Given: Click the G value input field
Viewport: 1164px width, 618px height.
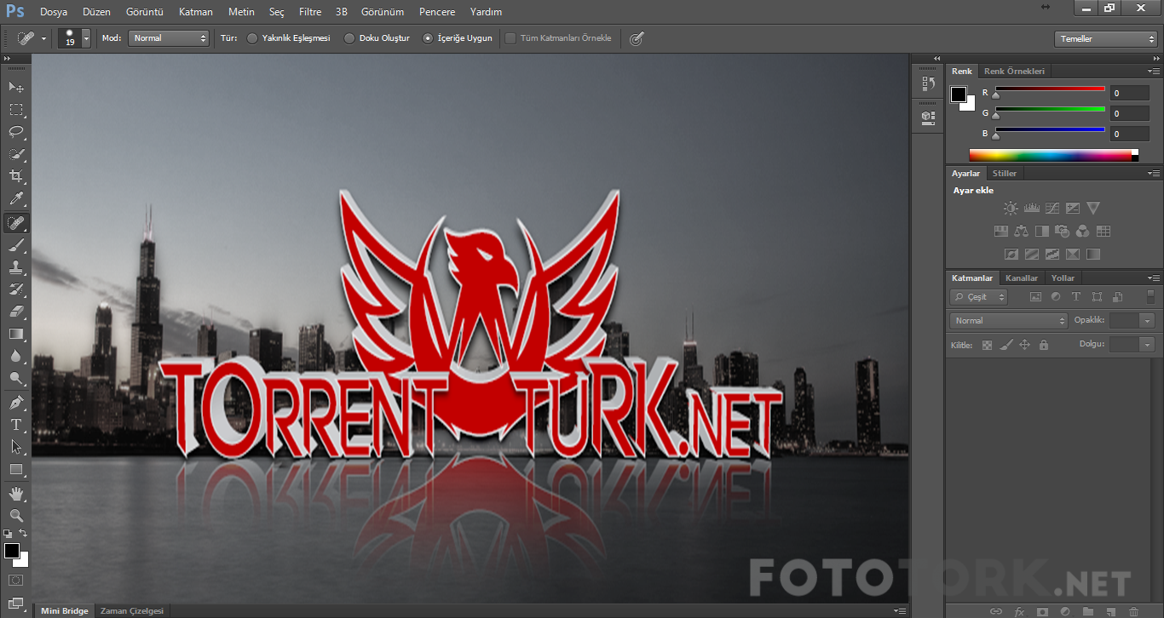Looking at the screenshot, I should 1129,113.
